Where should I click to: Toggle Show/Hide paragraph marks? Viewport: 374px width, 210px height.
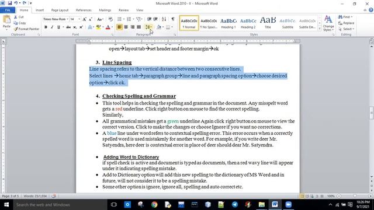point(173,19)
